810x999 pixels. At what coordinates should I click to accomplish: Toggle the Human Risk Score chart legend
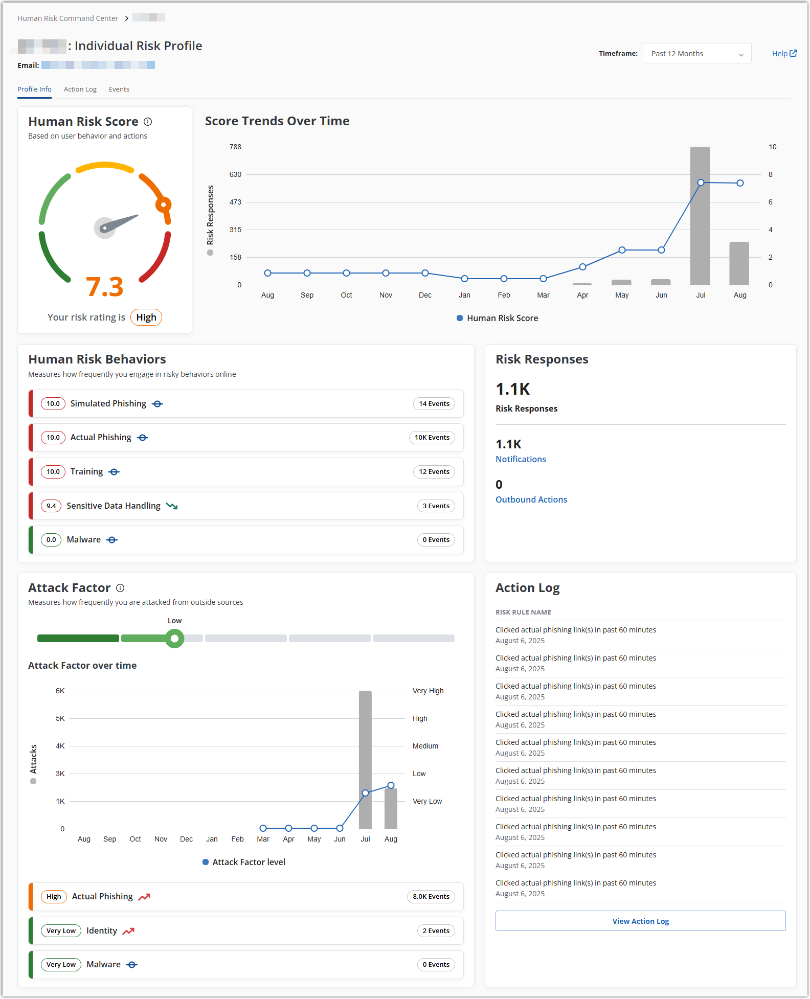pos(497,318)
